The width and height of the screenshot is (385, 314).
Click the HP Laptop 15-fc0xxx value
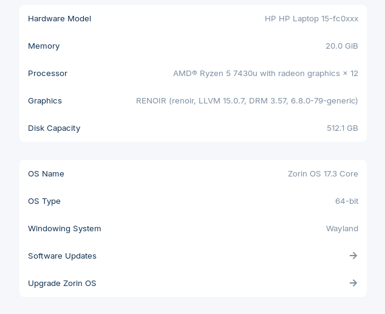(x=311, y=18)
